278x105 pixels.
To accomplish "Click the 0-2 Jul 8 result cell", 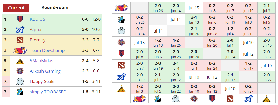I will pyautogui.click(x=212, y=8).
